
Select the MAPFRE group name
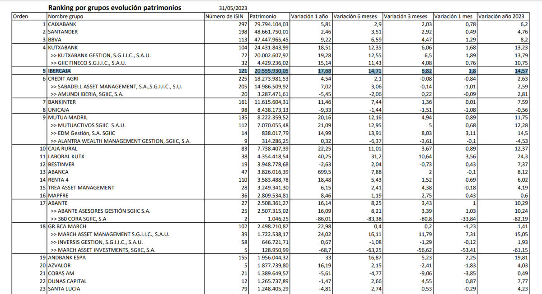coord(58,195)
